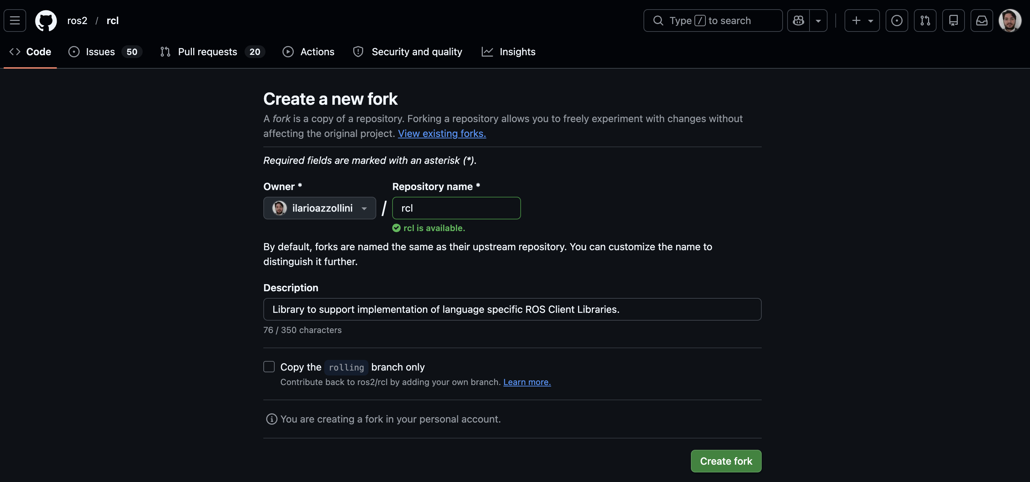Click the info icon near personal account note
1030x482 pixels.
(x=271, y=419)
